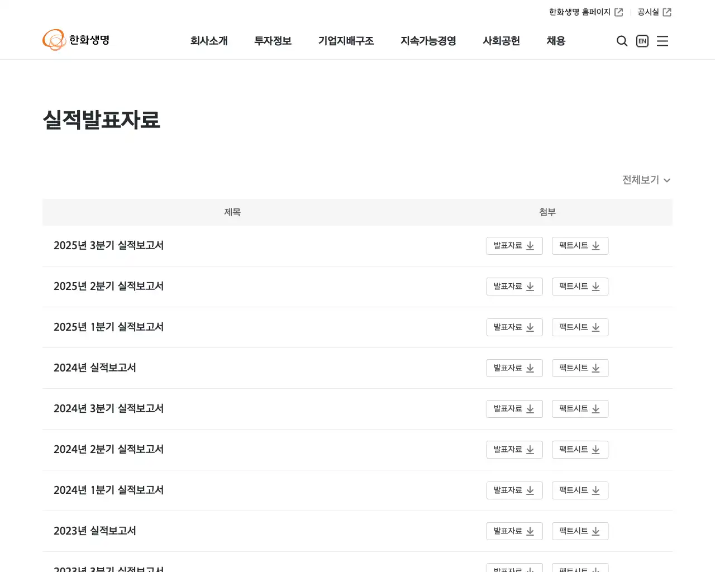Open the 회사소개 menu

coord(209,41)
